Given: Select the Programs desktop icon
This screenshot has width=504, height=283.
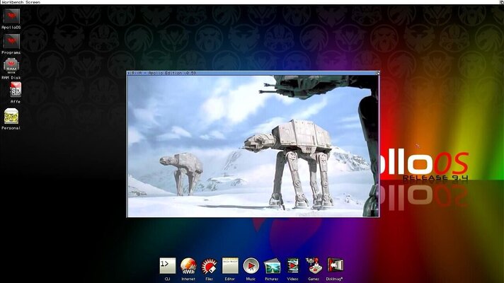Looking at the screenshot, I should coord(11,41).
